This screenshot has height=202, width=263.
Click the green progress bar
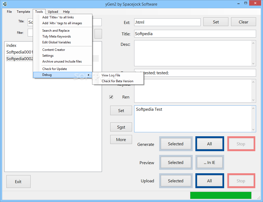[x=221, y=195]
